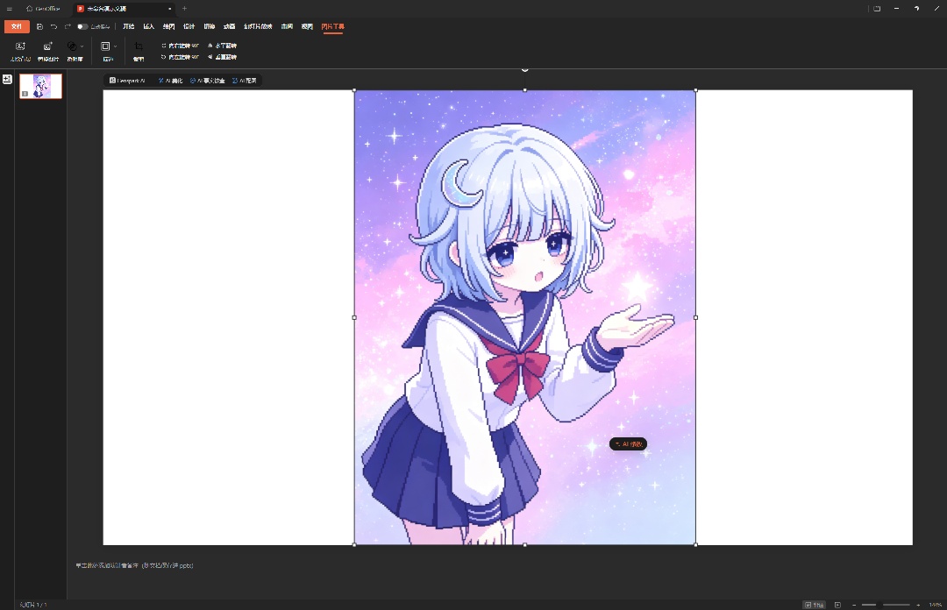Go to the GenOffice home tab
This screenshot has width=947, height=610.
[44, 9]
